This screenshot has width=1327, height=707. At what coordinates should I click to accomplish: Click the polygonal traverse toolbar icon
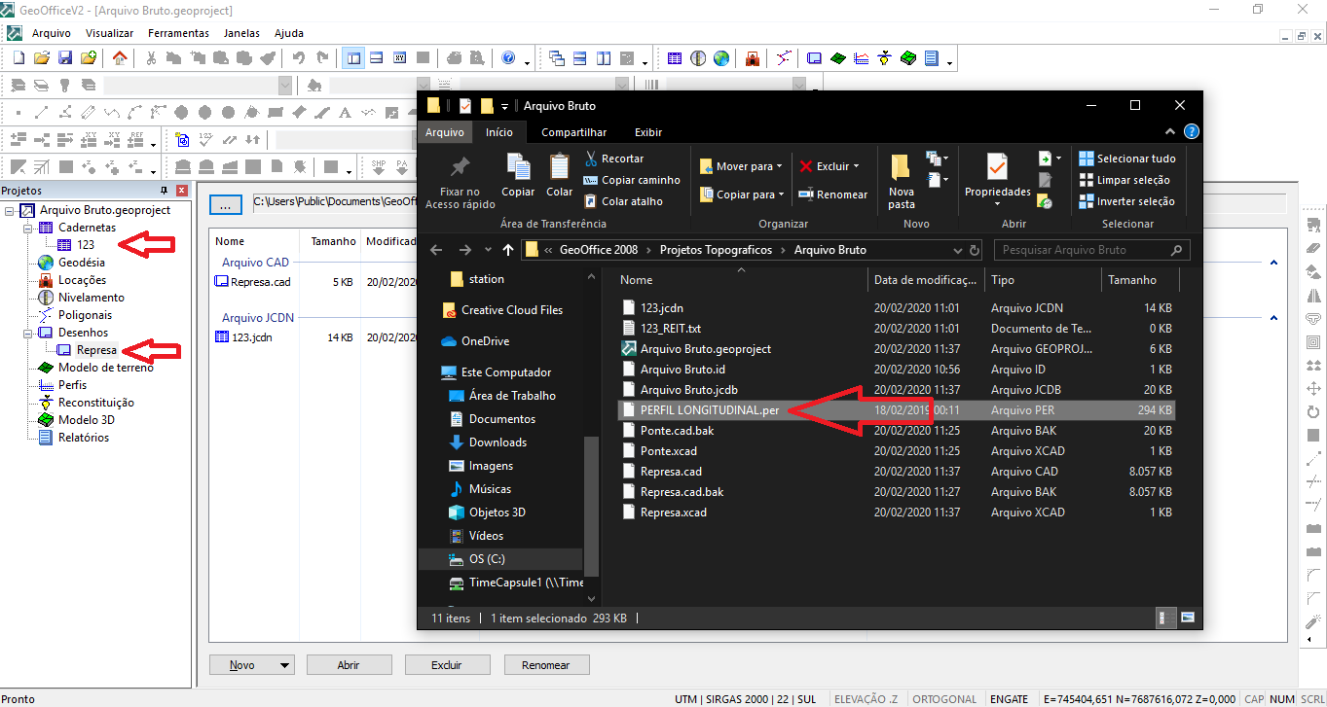[x=784, y=58]
